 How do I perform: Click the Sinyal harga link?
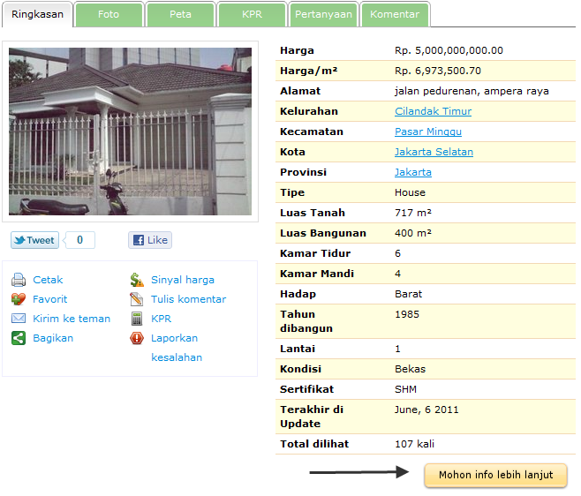[x=183, y=281]
